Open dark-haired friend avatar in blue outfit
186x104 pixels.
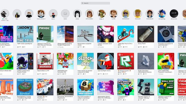pos(150,14)
